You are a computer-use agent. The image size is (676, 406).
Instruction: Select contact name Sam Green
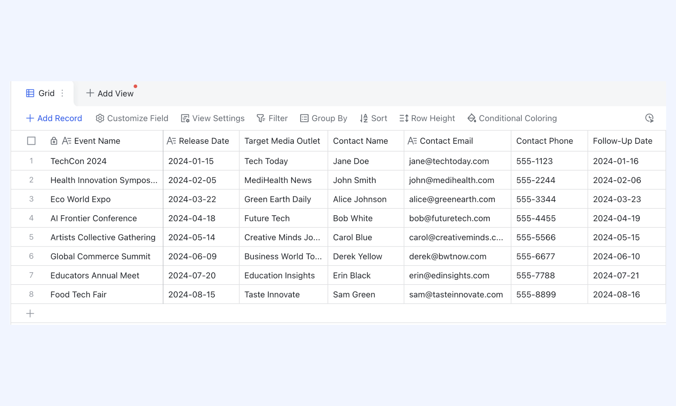click(366, 294)
